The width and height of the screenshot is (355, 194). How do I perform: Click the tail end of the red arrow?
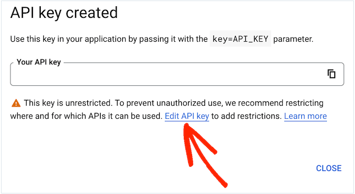(224, 185)
